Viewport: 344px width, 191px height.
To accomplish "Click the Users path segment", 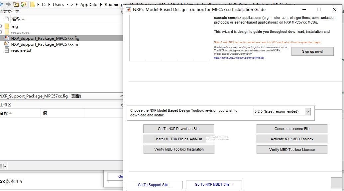I will point(58,4).
